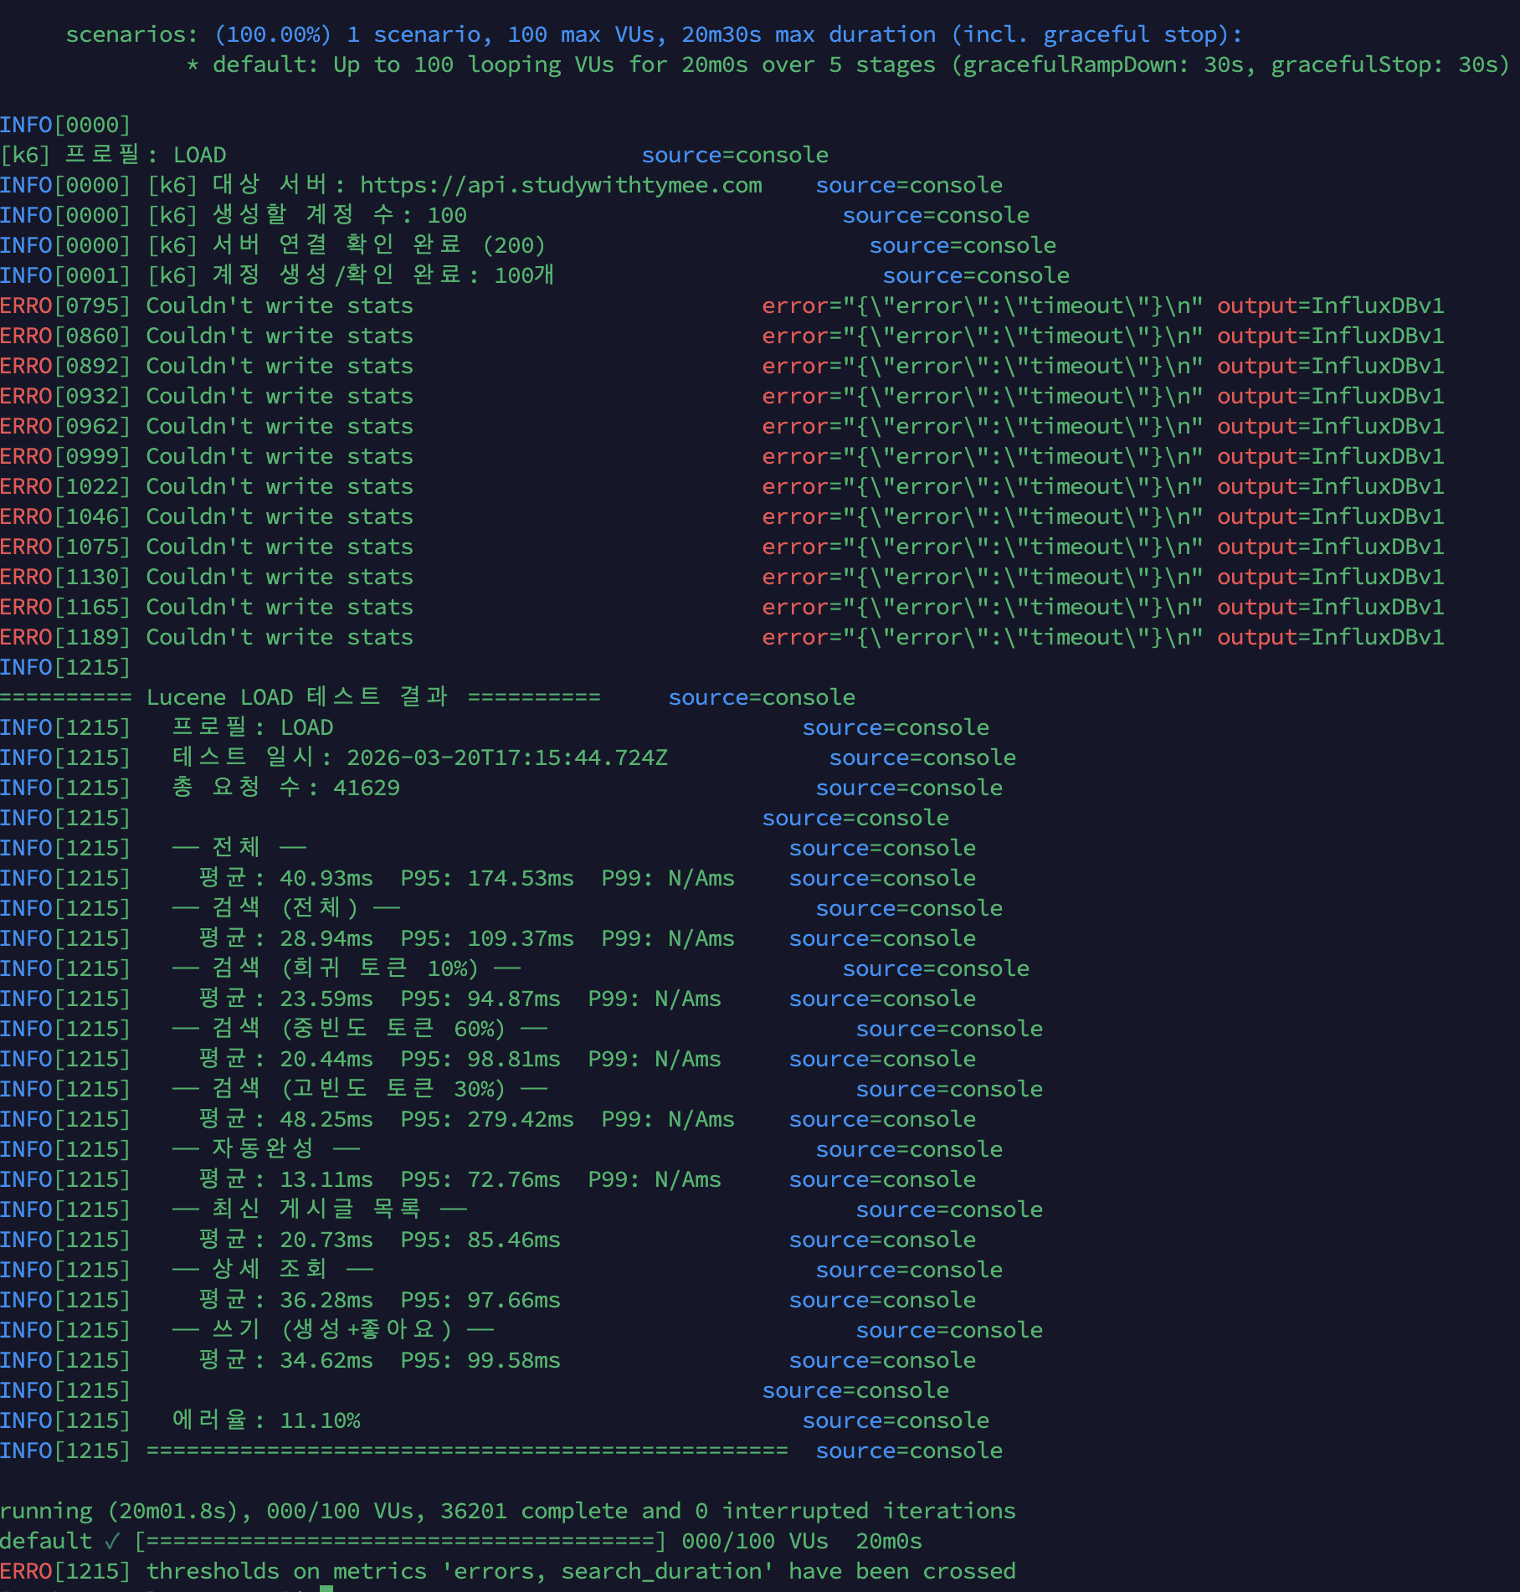Click the error rate value 11.10%
Screen dimensions: 1520x1592
320,1420
